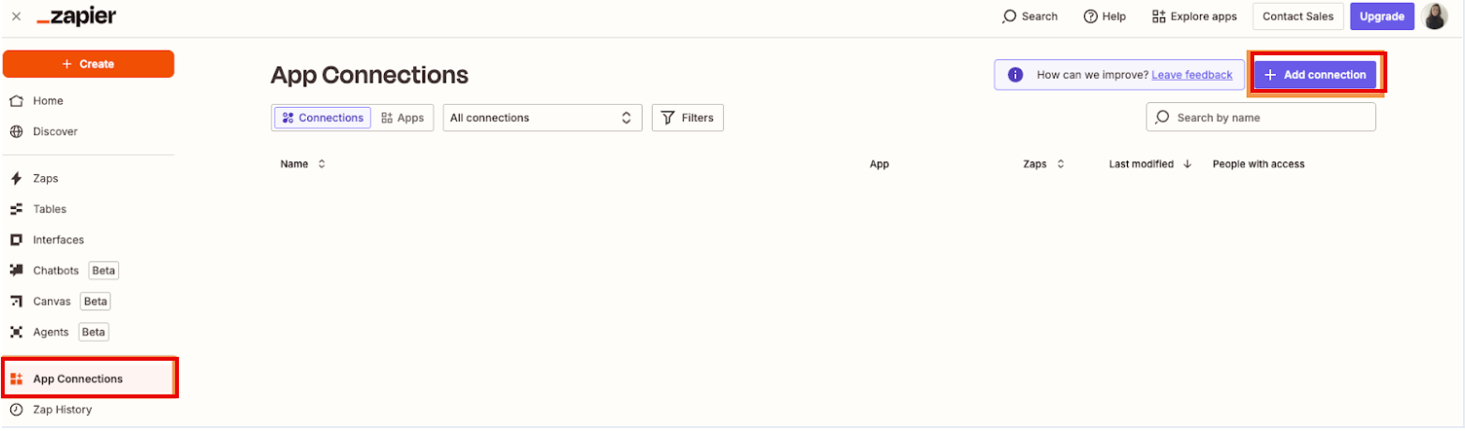Sort by the Name column
Screen dimensions: 1465x431
303,164
